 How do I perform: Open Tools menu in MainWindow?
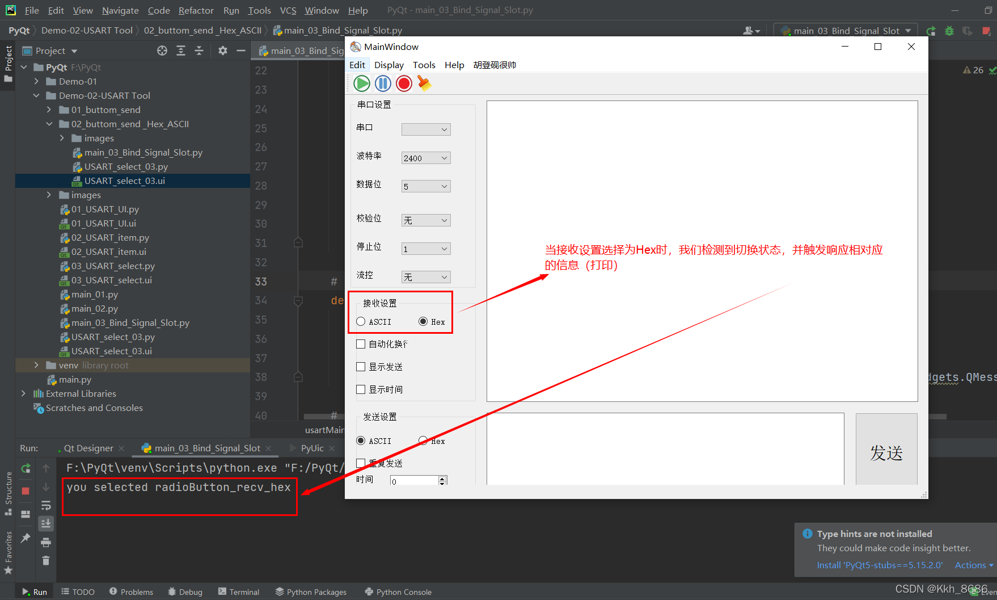coord(424,65)
